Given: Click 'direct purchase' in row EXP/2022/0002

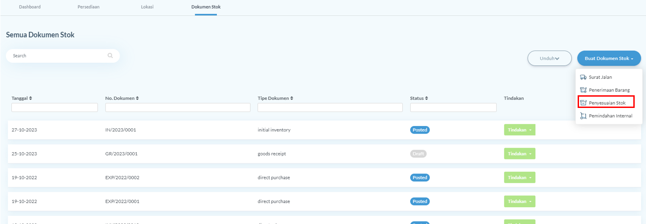Looking at the screenshot, I should coord(274,177).
